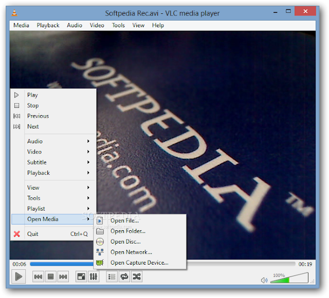Image resolution: width=329 pixels, height=298 pixels.
Task: Click the Stop square icon in context menu
Action: pyautogui.click(x=16, y=105)
